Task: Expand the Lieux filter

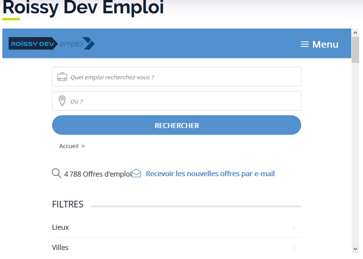Action: 176,227
